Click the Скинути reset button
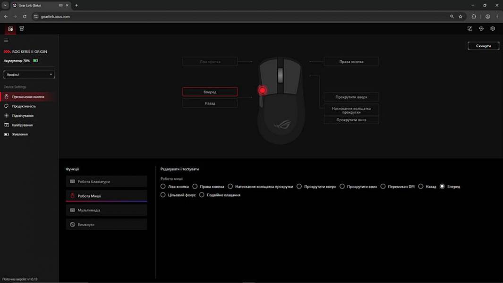The height and width of the screenshot is (283, 503). coord(483,46)
